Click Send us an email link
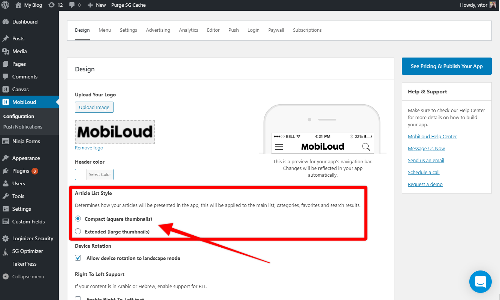This screenshot has height=300, width=500. coord(426,161)
